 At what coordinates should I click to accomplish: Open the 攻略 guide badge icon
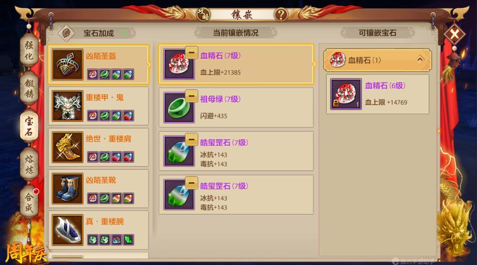coord(203,14)
